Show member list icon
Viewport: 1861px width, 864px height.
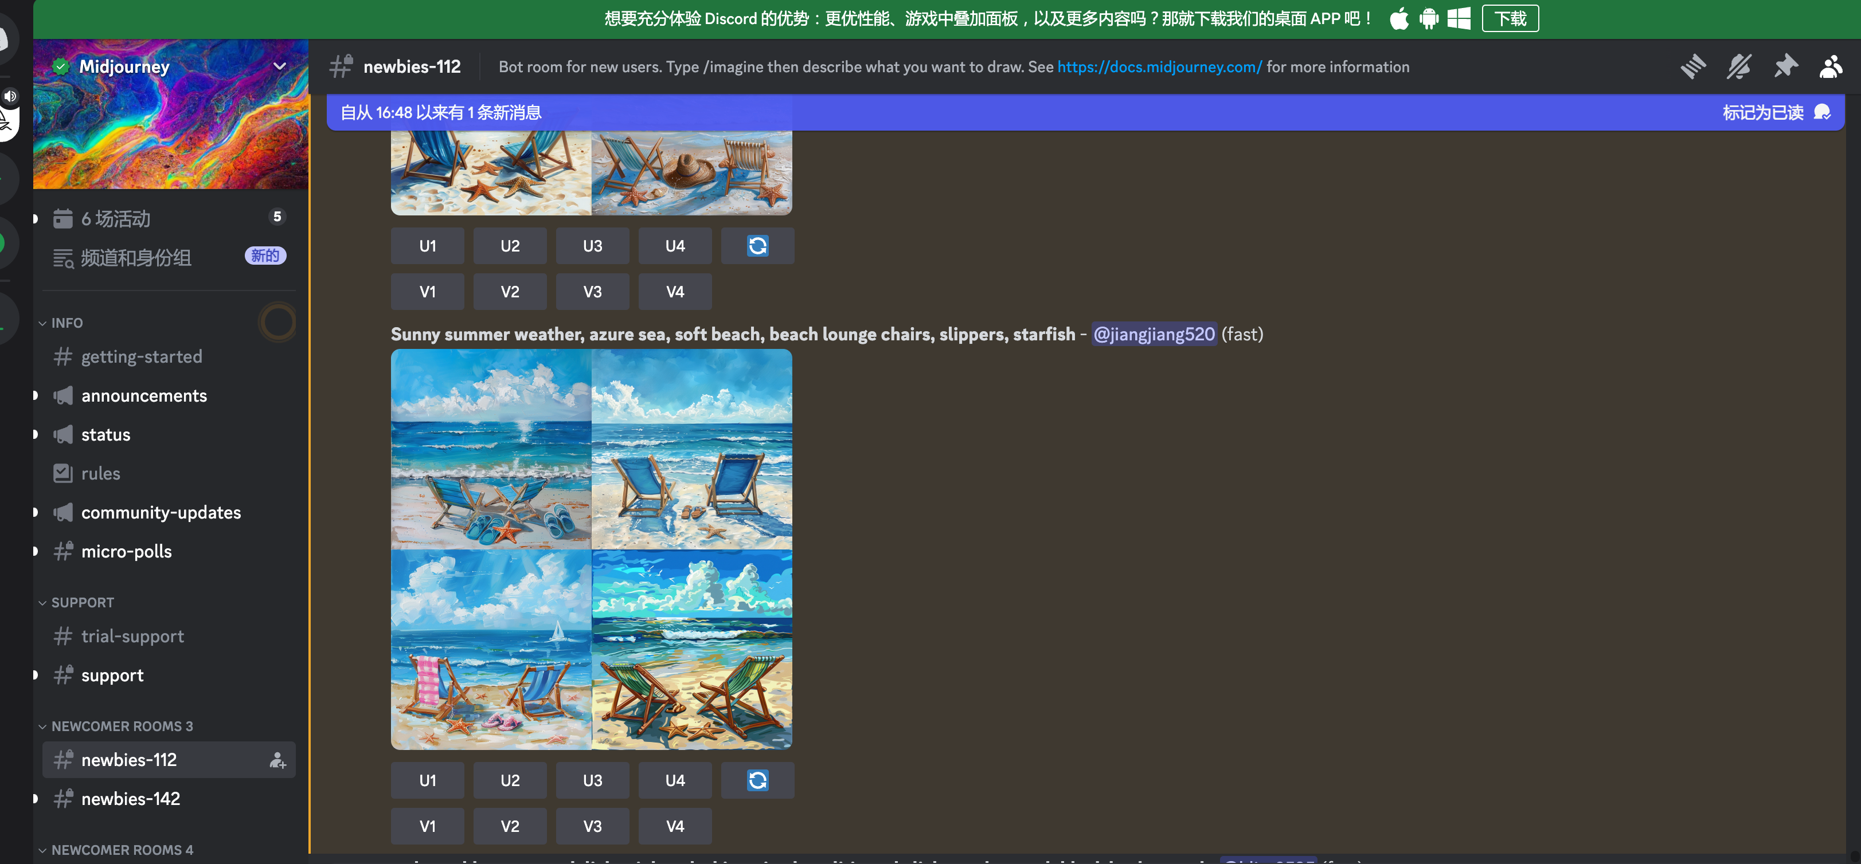(x=1831, y=66)
